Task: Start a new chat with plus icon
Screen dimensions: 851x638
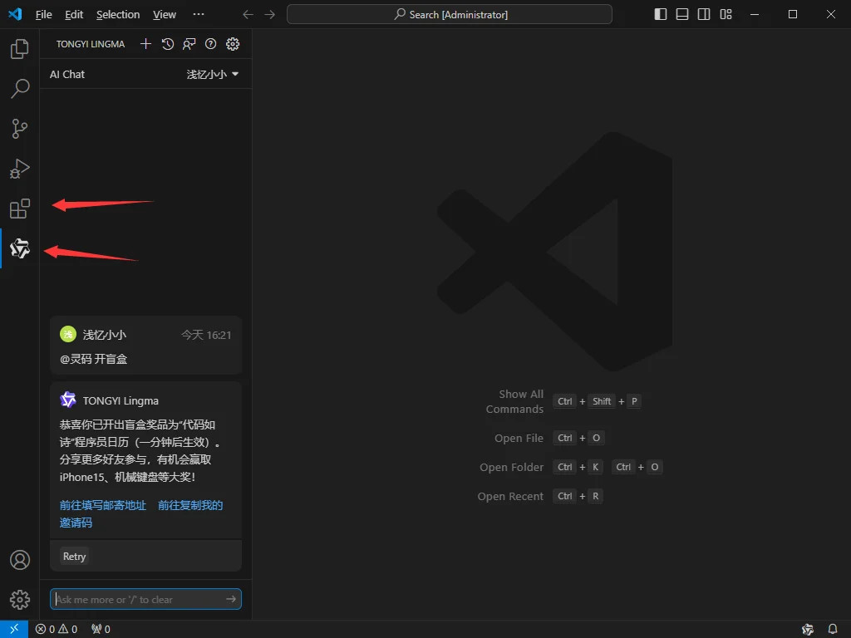Action: (145, 44)
